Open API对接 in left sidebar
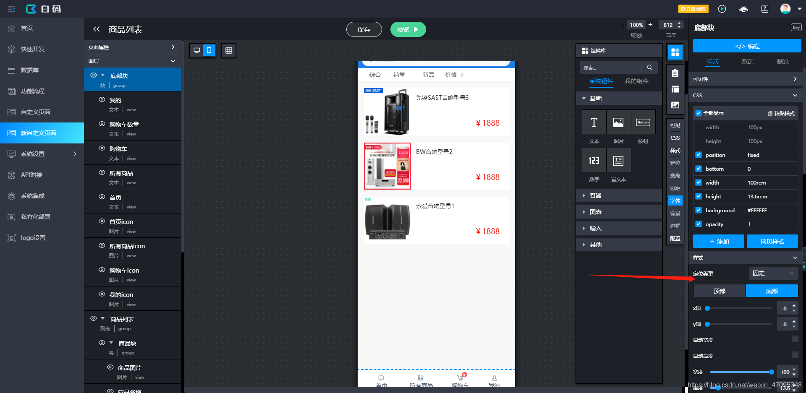This screenshot has height=393, width=806. [42, 175]
